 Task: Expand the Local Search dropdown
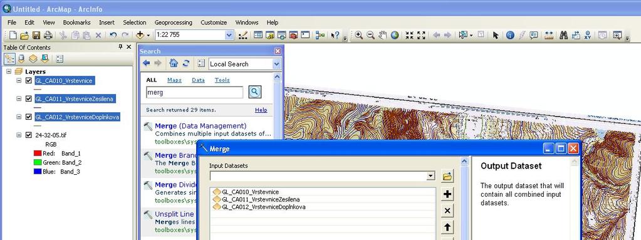tap(277, 64)
